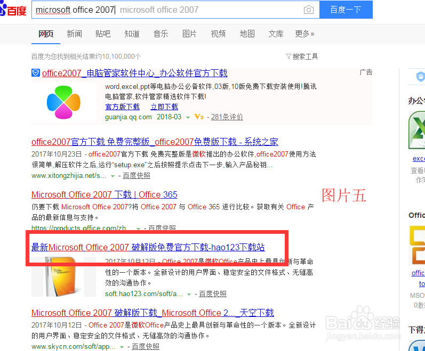Click the 广告 label
The width and height of the screenshot is (425, 351).
click(x=366, y=72)
